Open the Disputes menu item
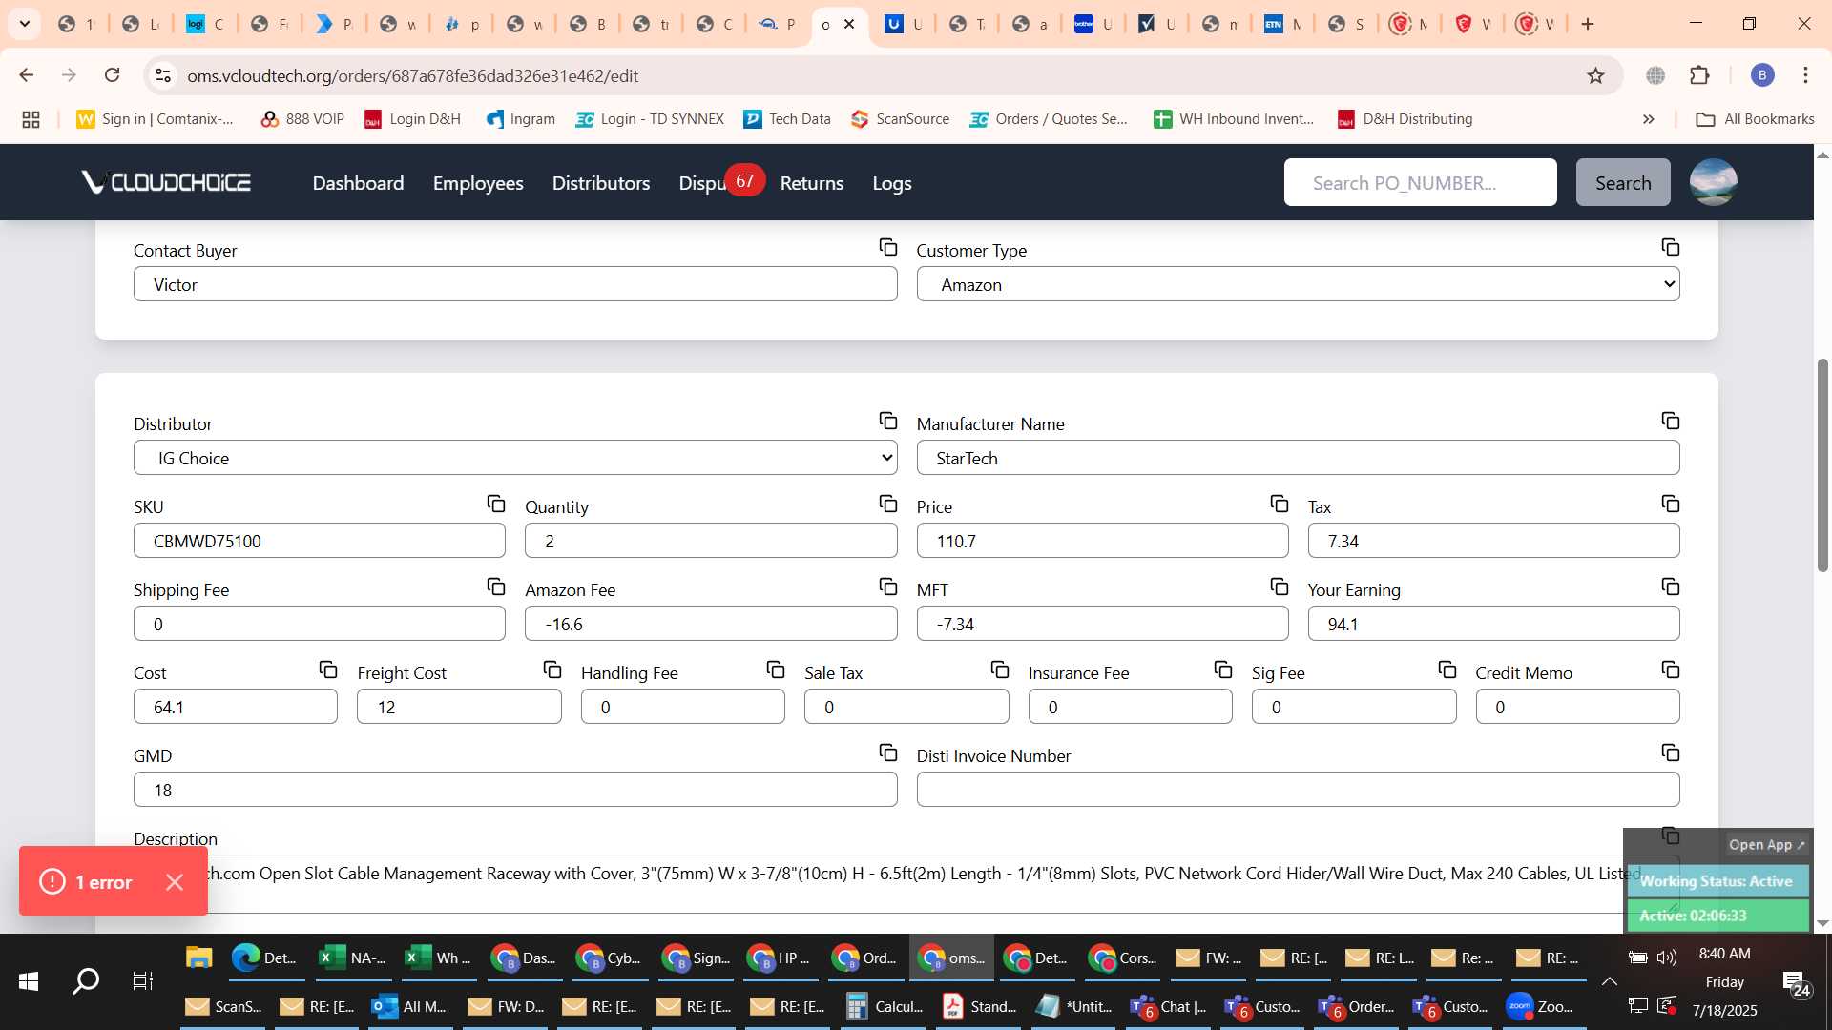Screen dimensions: 1832x1030 coord(704,183)
